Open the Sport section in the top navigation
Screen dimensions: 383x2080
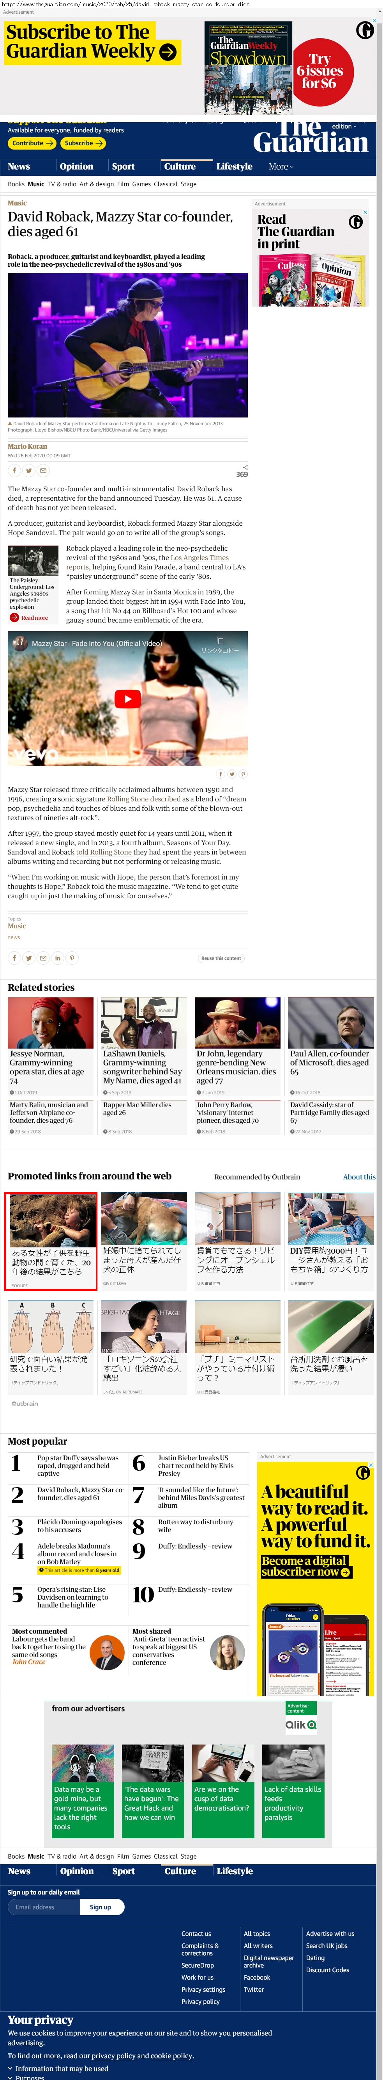point(124,166)
